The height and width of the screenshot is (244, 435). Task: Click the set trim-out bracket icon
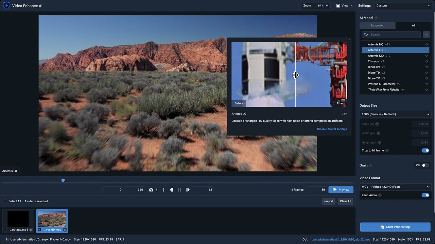(164, 190)
